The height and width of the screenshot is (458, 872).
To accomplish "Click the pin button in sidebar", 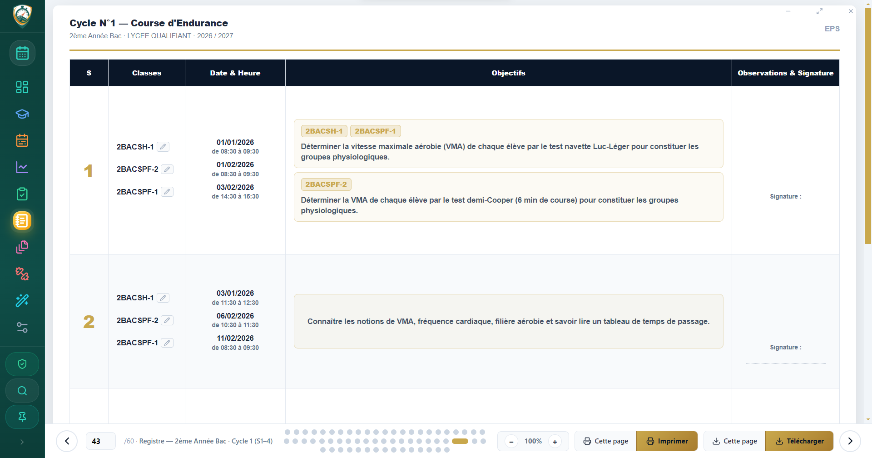I will click(22, 417).
